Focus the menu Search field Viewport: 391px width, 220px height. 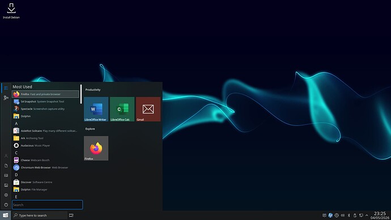tap(48, 205)
